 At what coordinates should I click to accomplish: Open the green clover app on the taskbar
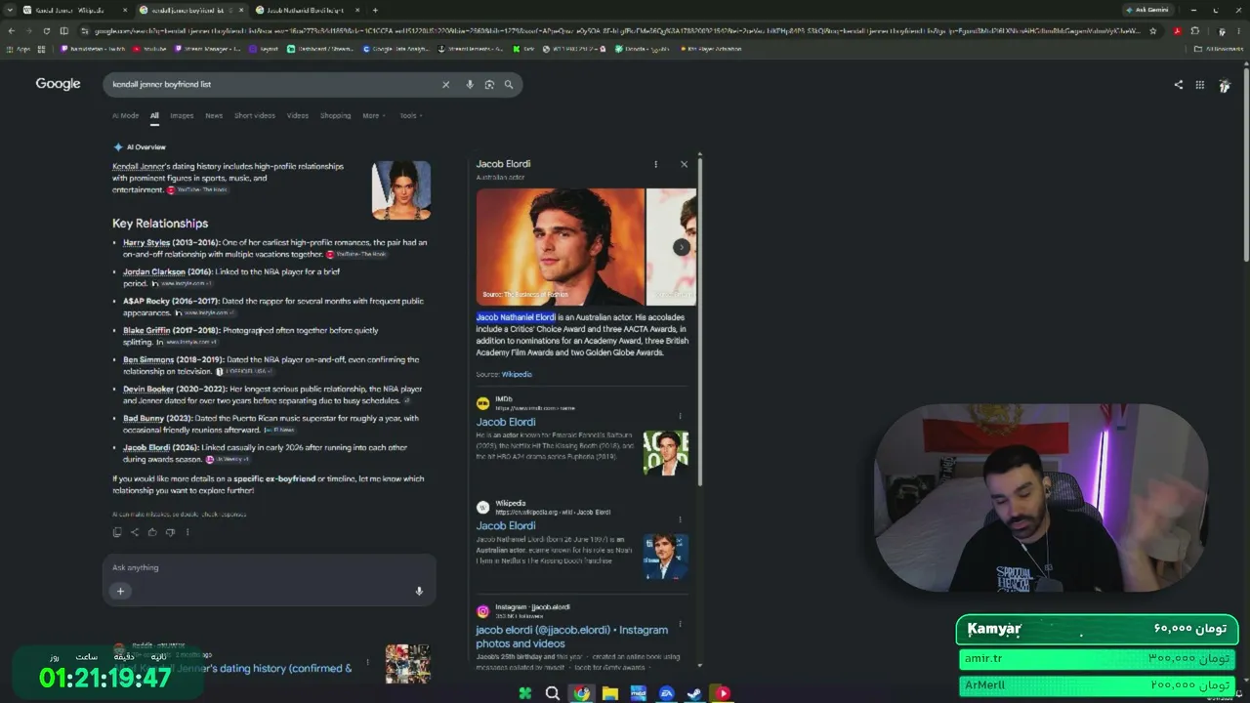tap(525, 693)
